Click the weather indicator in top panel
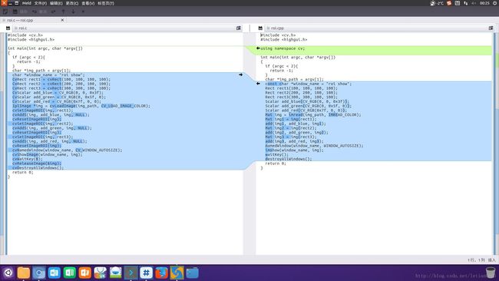The height and width of the screenshot is (281, 499). pyautogui.click(x=436, y=3)
